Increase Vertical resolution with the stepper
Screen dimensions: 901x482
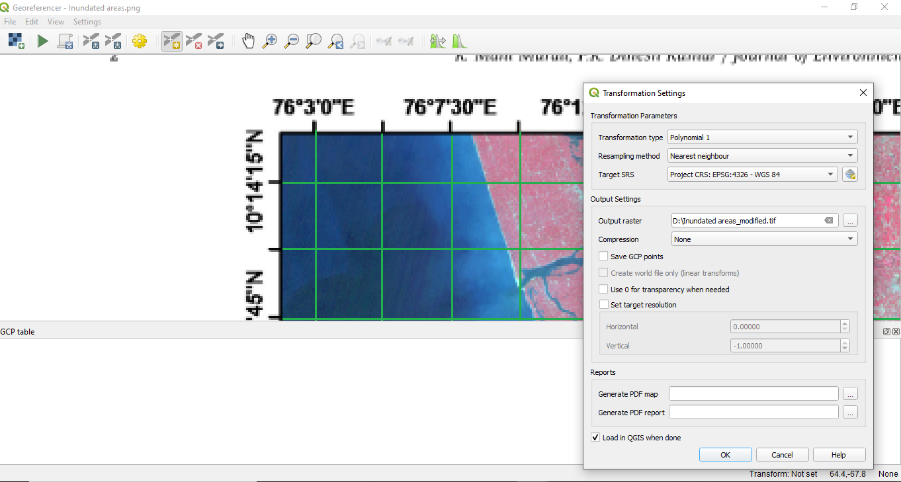click(x=844, y=342)
